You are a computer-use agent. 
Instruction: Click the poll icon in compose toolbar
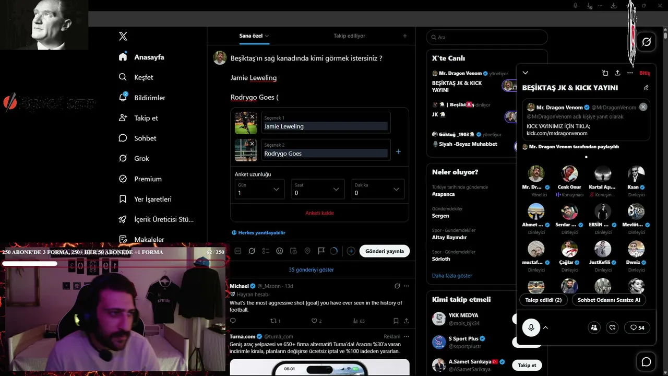[x=266, y=251]
